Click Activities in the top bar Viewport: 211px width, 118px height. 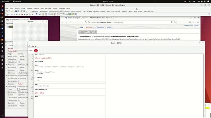click(x=5, y=1)
